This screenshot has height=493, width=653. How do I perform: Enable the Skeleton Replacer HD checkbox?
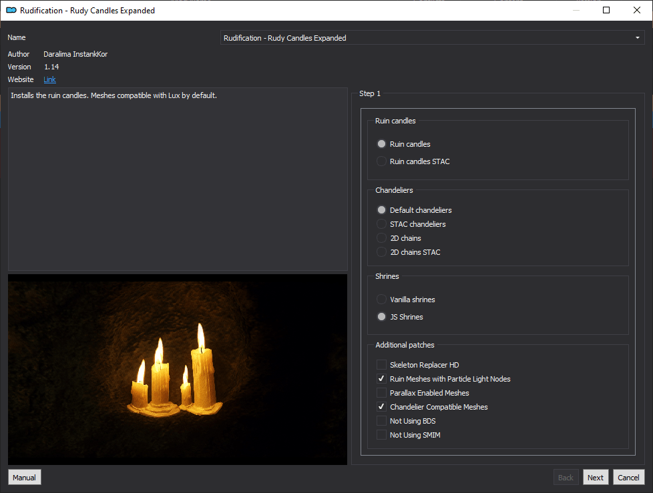pos(381,365)
